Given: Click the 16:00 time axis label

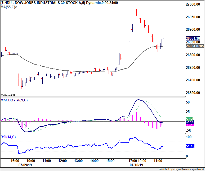Looking at the screenshot, I should (15, 161).
